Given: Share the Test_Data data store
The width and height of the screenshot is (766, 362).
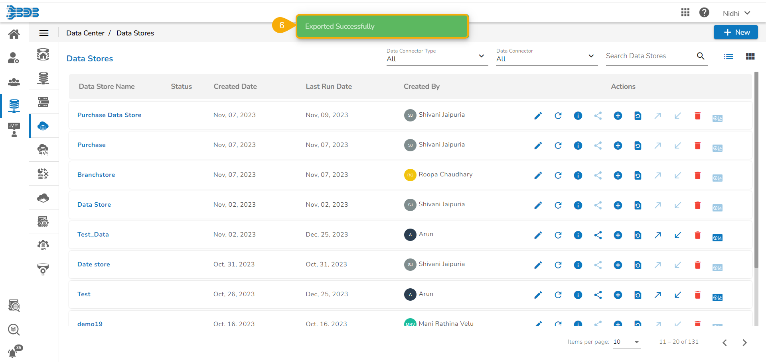Looking at the screenshot, I should pyautogui.click(x=598, y=235).
